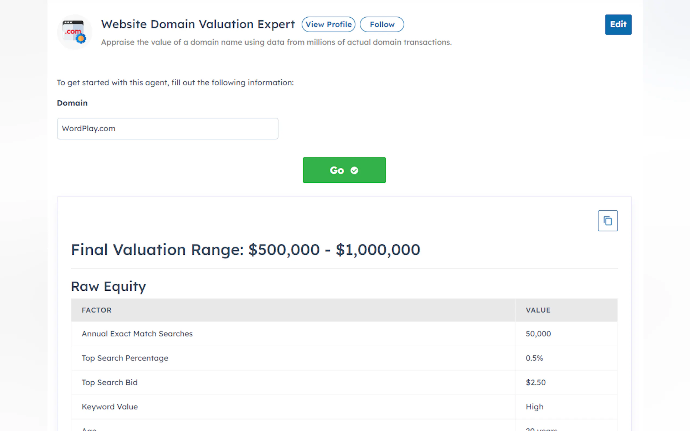Image resolution: width=690 pixels, height=431 pixels.
Task: Copy the valuation results with copy icon
Action: pos(608,221)
